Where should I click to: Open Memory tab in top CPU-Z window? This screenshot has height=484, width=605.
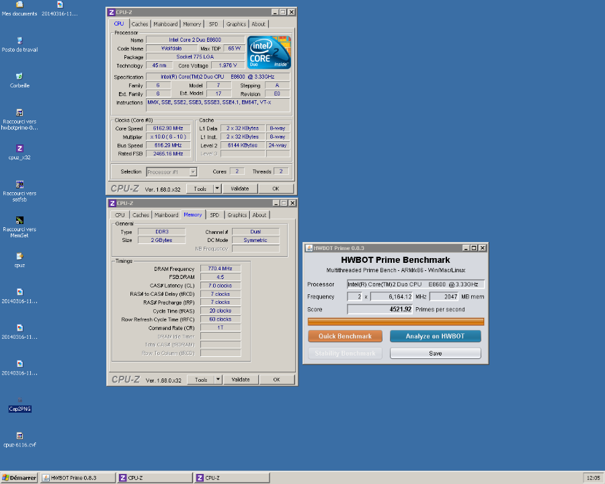[x=192, y=24]
